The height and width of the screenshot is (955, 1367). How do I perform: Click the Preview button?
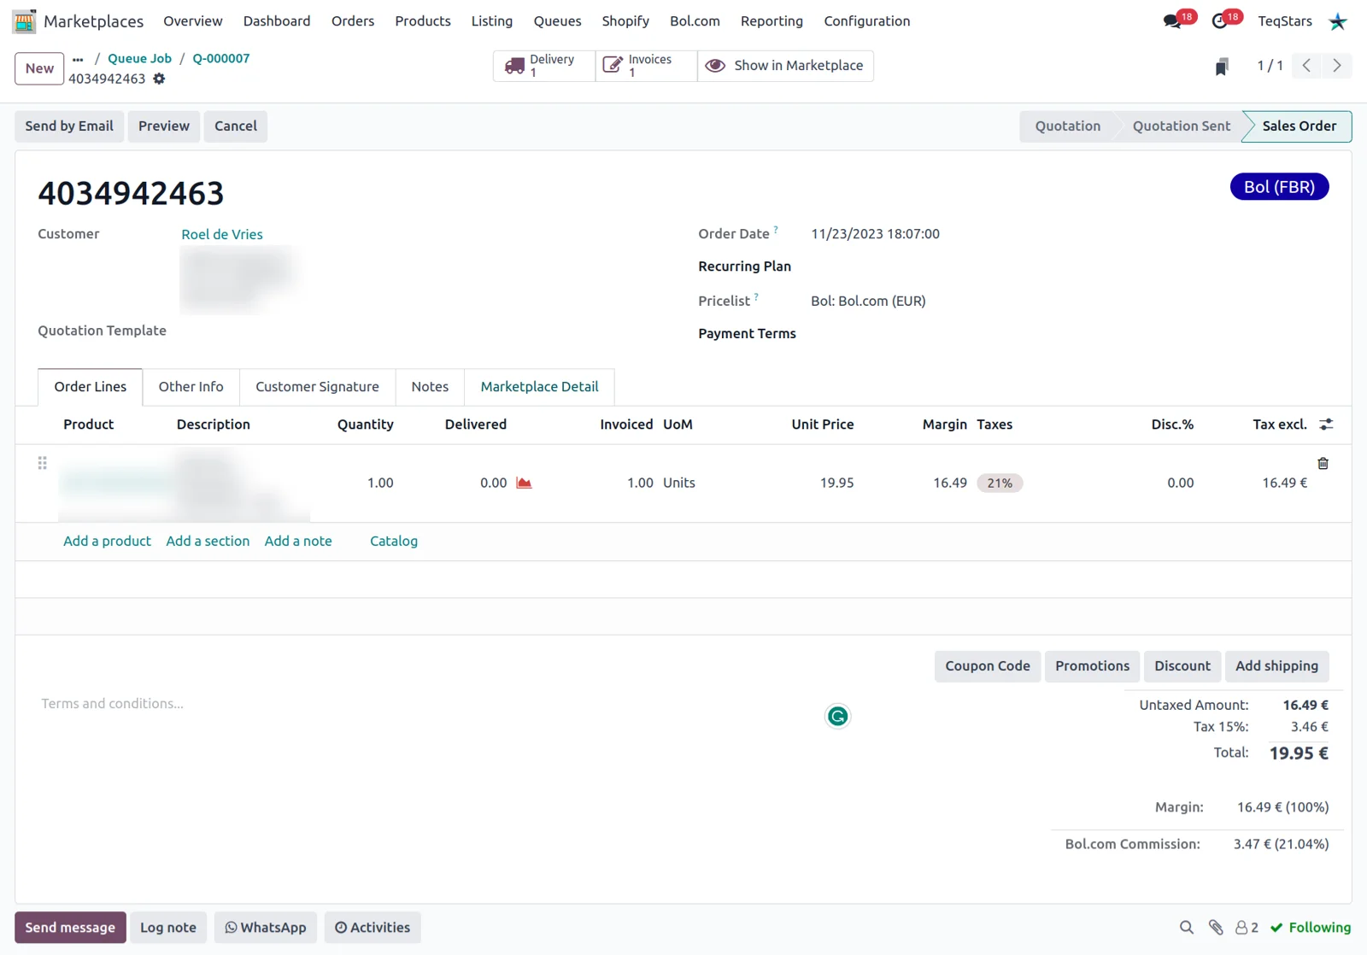click(164, 126)
